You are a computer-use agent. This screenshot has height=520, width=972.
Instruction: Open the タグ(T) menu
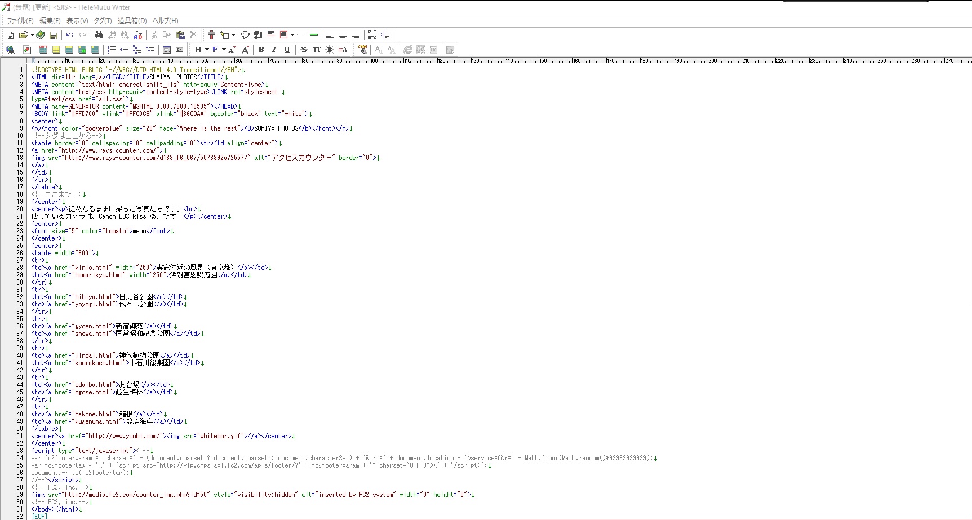[103, 21]
